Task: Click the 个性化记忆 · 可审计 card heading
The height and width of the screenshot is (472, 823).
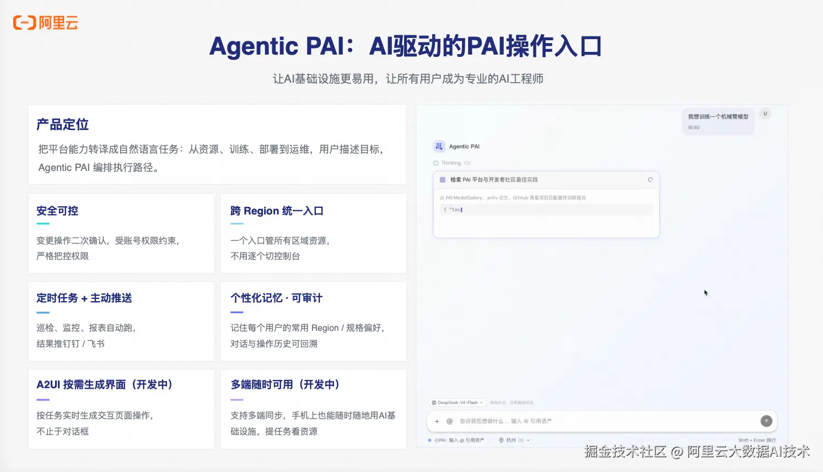Action: [276, 298]
